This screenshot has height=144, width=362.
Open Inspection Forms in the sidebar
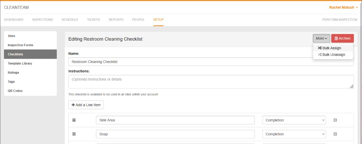click(30, 45)
